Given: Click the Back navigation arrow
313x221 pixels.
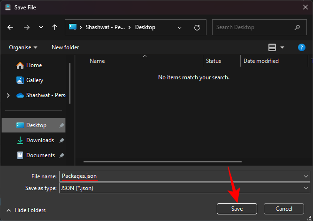Looking at the screenshot, I should tap(11, 28).
